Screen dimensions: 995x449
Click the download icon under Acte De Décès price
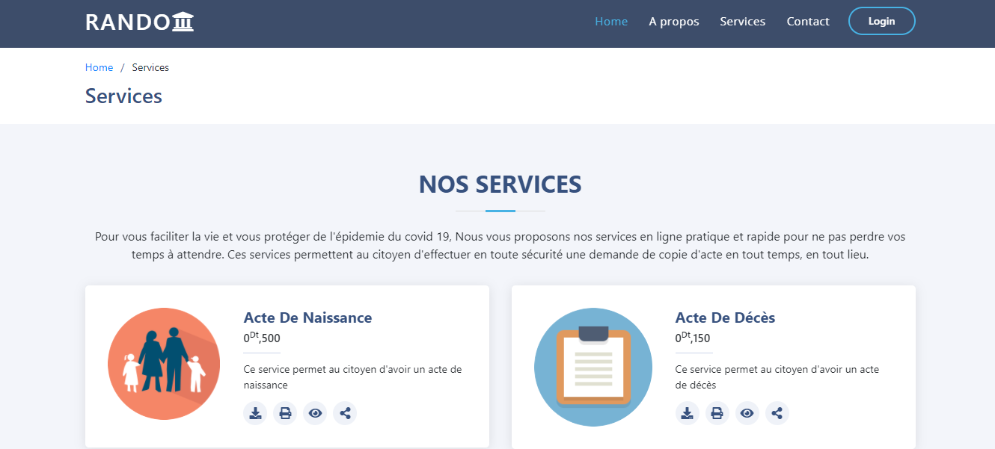688,412
